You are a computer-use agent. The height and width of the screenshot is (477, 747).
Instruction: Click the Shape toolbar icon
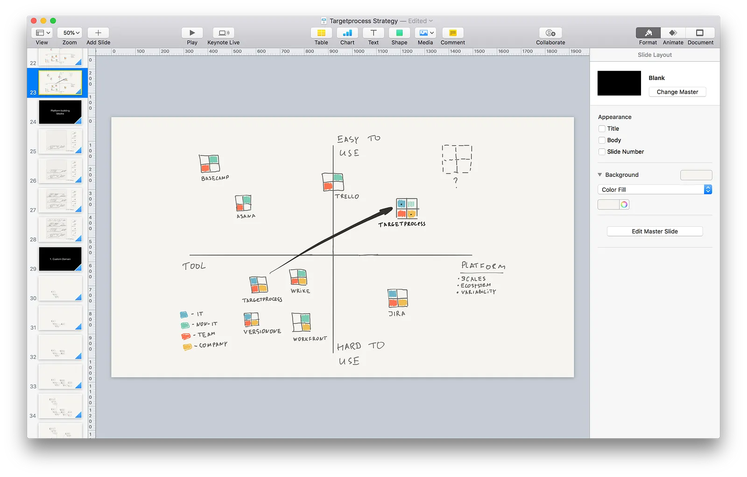point(399,33)
